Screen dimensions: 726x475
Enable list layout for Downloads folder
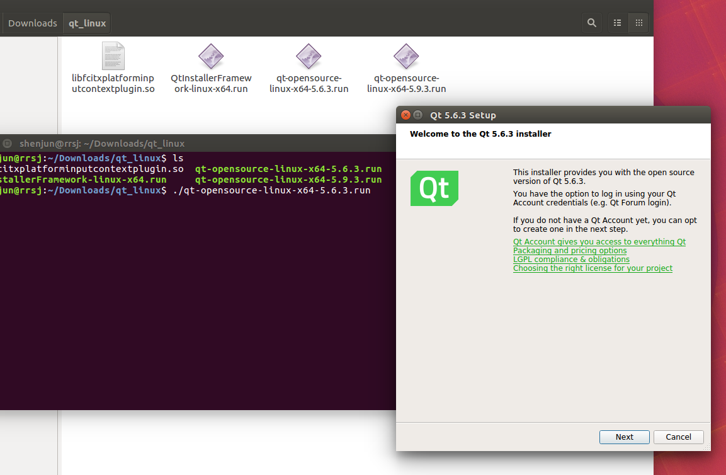point(616,23)
